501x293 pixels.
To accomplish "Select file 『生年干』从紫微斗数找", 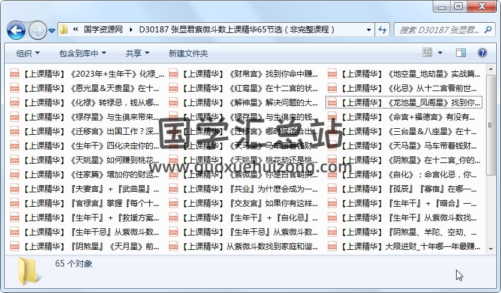I will point(403,218).
